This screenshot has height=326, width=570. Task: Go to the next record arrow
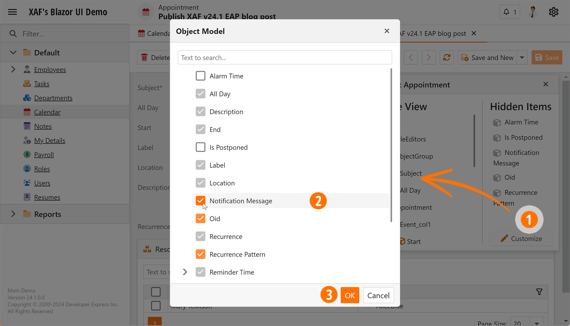pyautogui.click(x=428, y=58)
